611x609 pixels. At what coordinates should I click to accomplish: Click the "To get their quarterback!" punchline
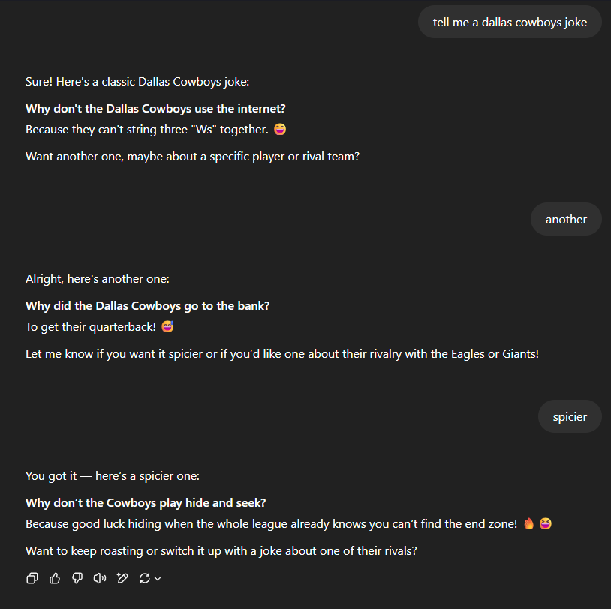[x=90, y=326]
